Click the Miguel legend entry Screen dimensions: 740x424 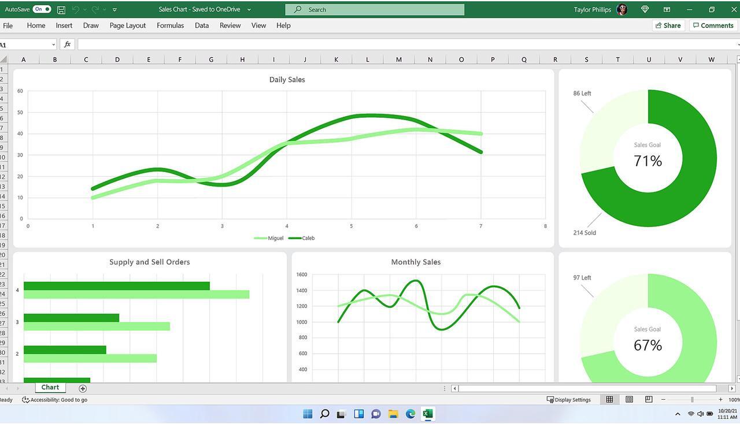(269, 238)
